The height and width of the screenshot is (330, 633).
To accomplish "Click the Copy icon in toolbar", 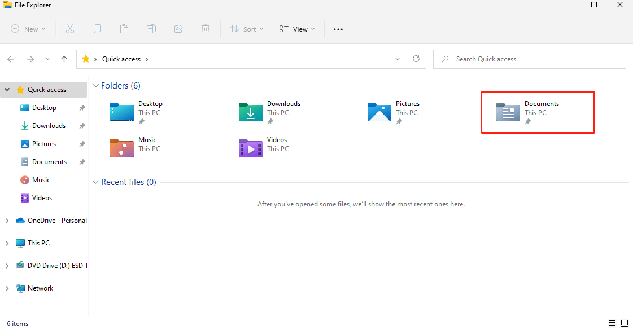I will [97, 29].
